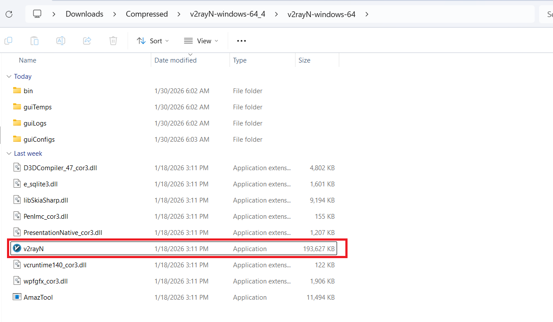The width and height of the screenshot is (553, 322).
Task: Collapse the Last week group
Action: (9, 154)
